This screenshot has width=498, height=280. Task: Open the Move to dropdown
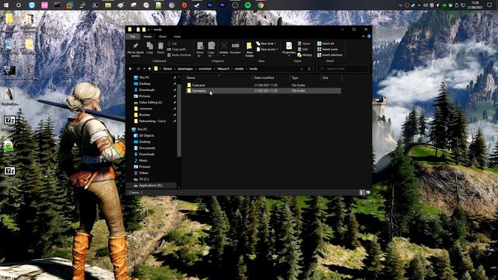pyautogui.click(x=200, y=49)
